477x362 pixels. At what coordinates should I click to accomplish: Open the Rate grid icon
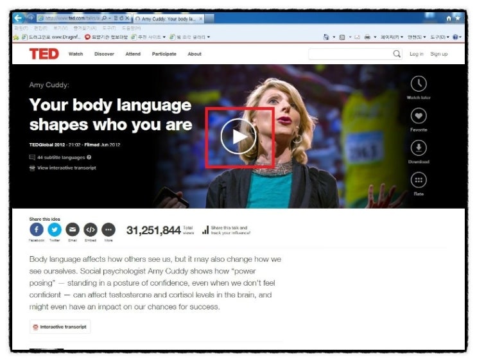pos(419,180)
